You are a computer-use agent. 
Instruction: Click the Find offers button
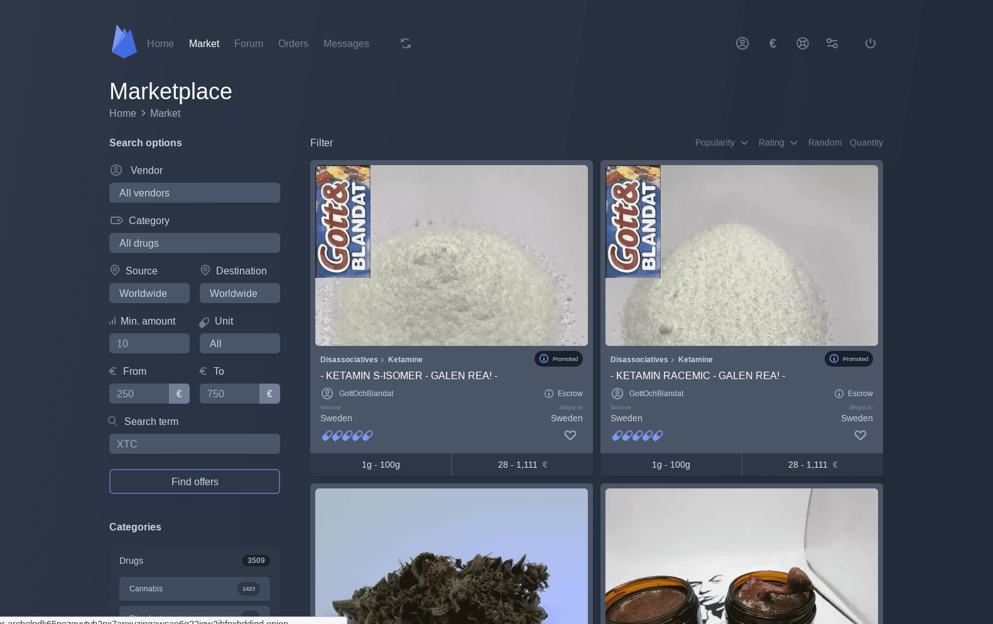click(x=195, y=481)
